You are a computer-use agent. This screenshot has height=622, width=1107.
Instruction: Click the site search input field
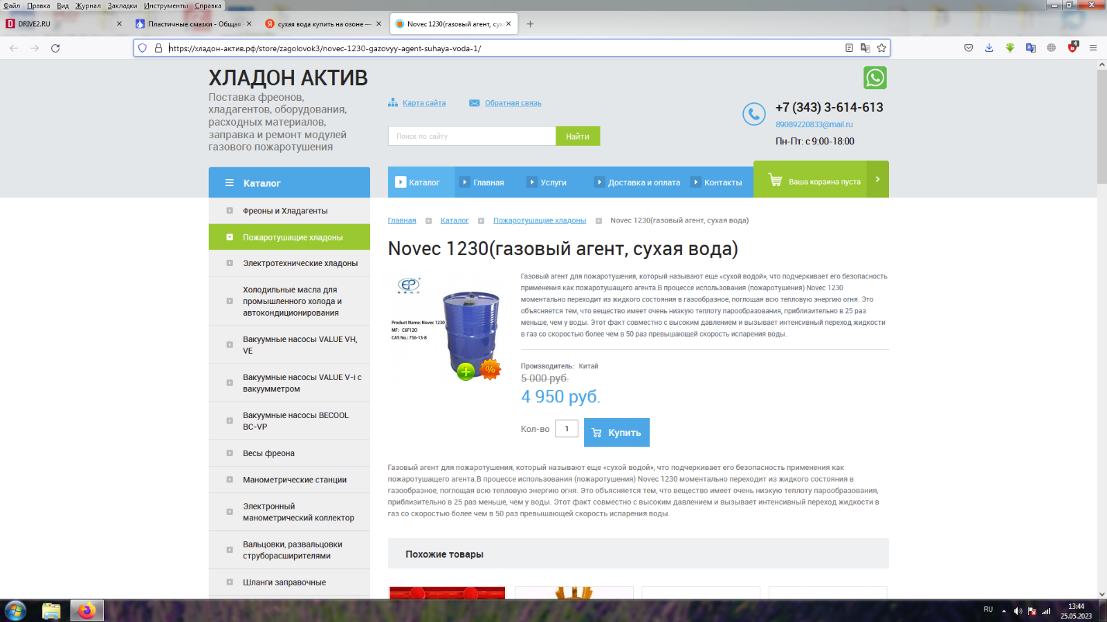pos(472,136)
